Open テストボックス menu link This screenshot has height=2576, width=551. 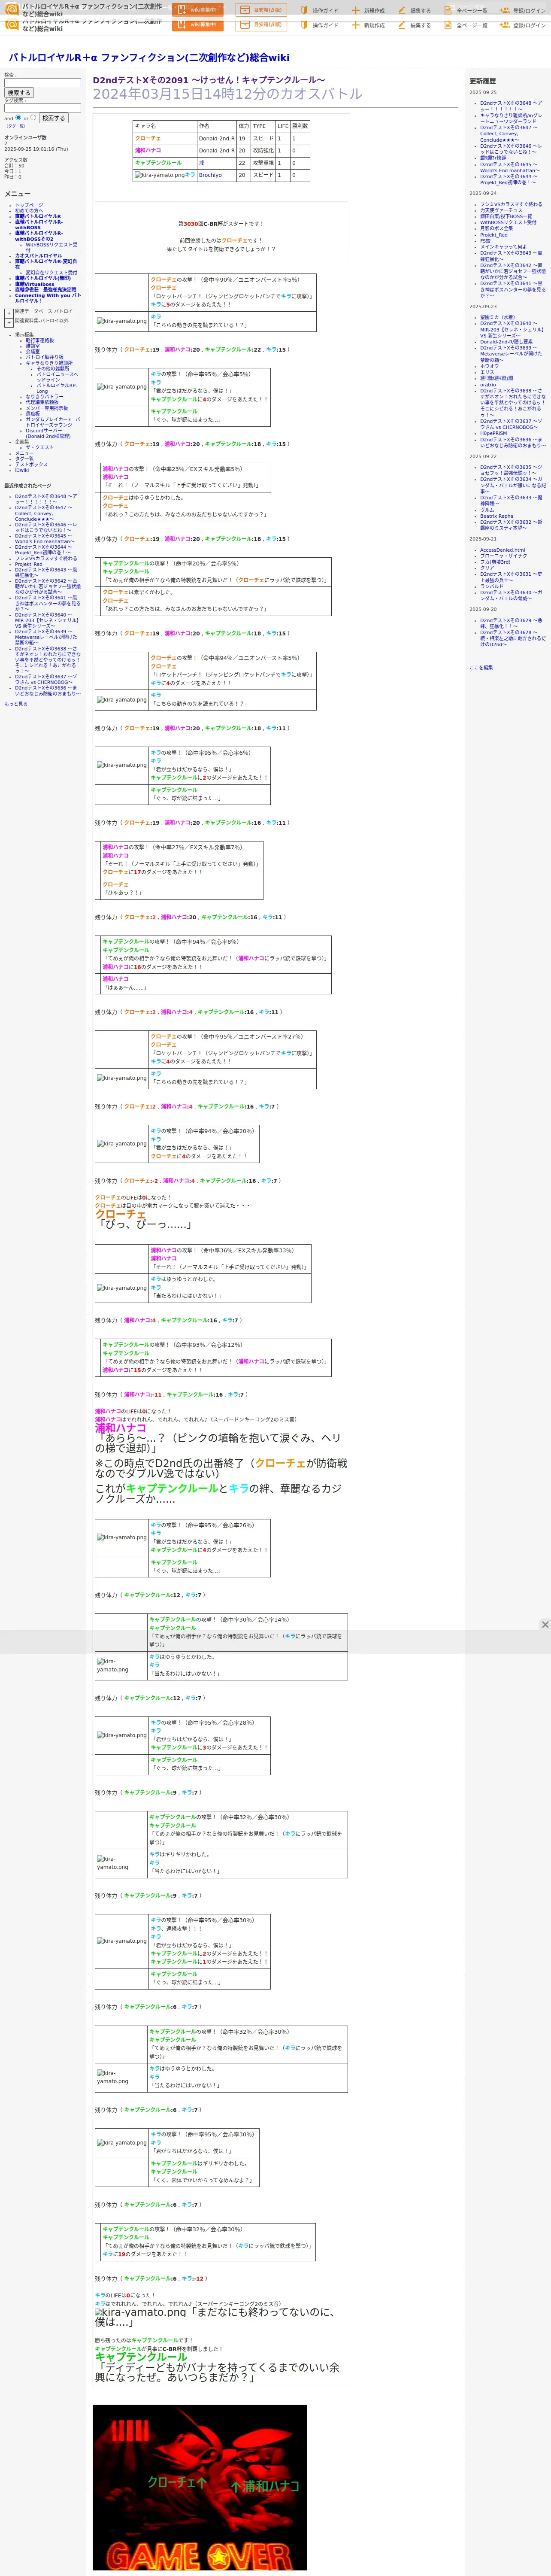coord(31,465)
